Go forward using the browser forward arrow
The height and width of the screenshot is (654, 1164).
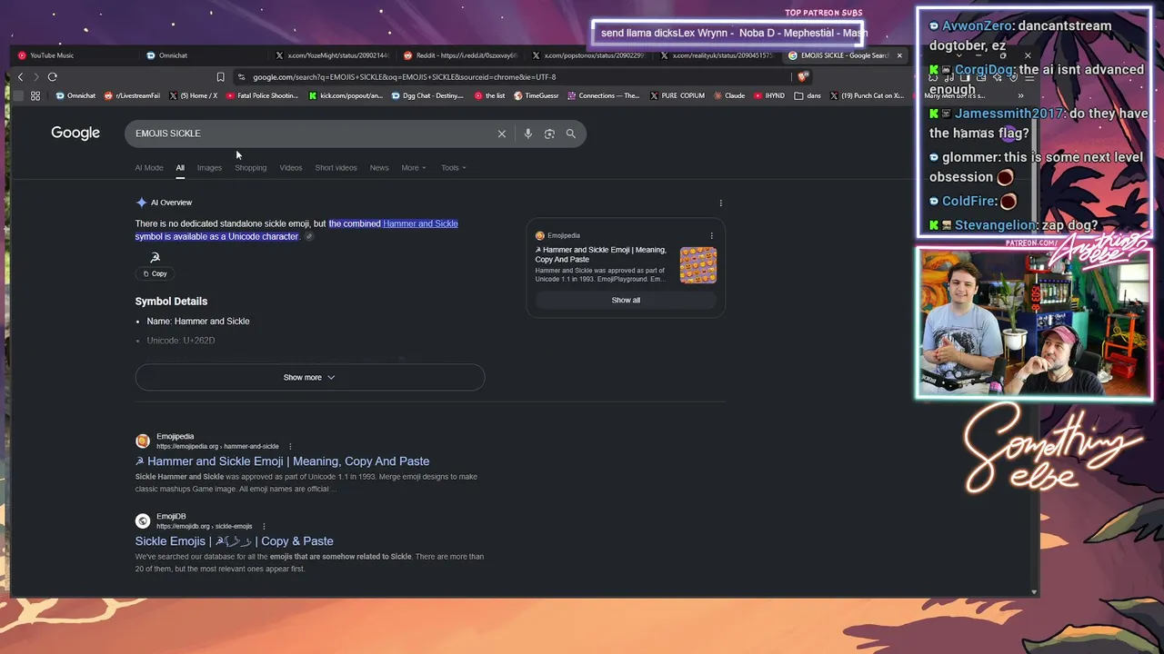[x=35, y=77]
